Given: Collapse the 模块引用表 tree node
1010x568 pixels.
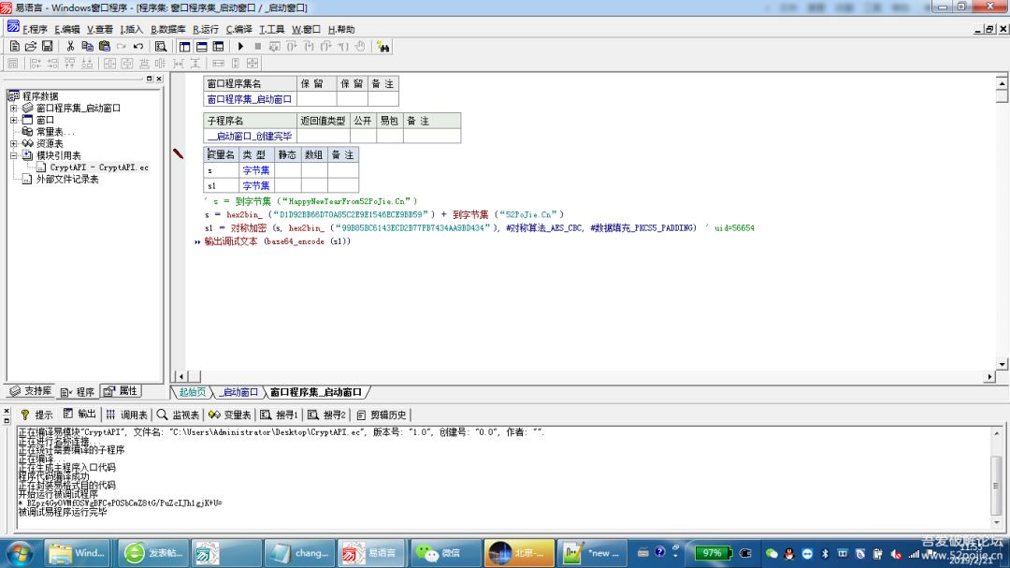Looking at the screenshot, I should 14,155.
